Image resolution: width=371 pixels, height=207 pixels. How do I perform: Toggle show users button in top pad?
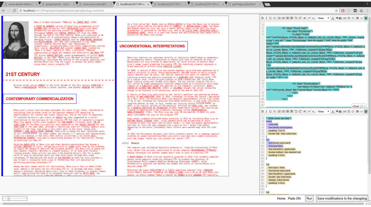(x=366, y=18)
